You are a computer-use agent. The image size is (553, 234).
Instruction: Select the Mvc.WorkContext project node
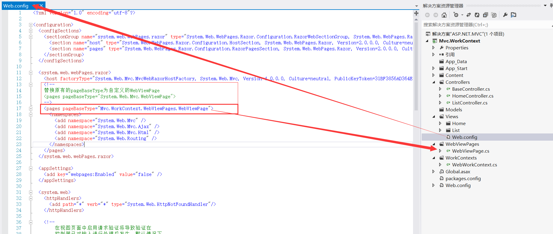[x=459, y=41]
